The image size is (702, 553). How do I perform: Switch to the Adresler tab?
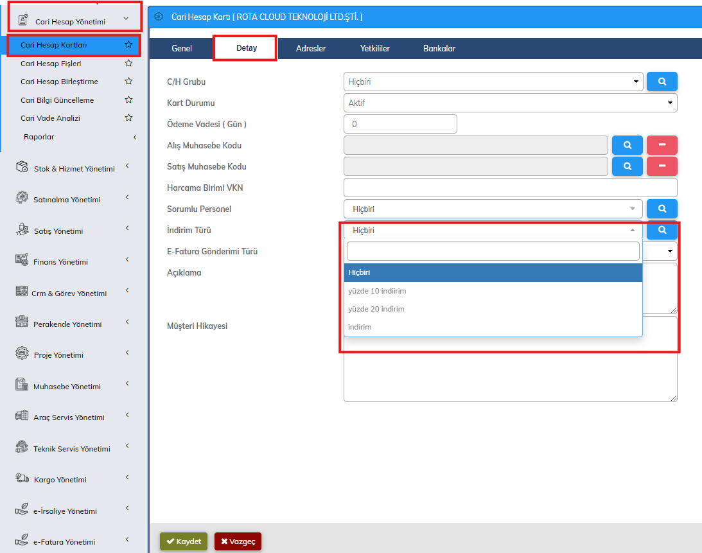(311, 49)
